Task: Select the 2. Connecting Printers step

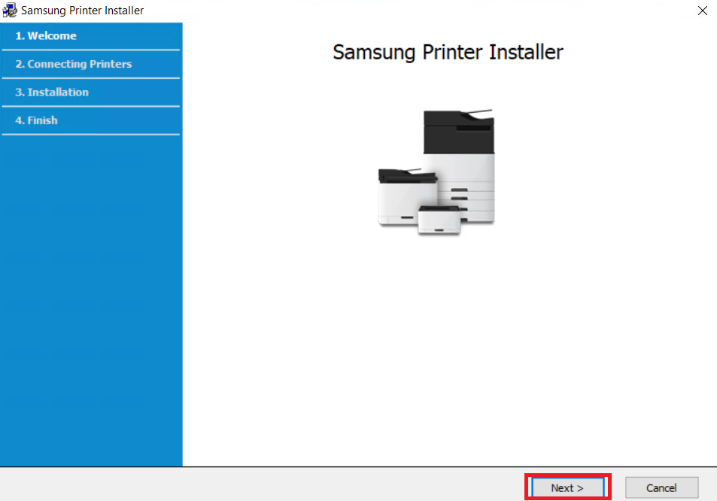Action: [74, 64]
